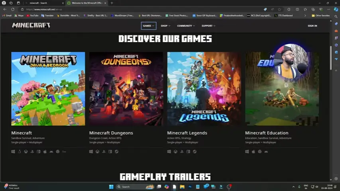This screenshot has width=340, height=191.
Task: Click Apple platform icon under Minecraft
Action: (45, 152)
